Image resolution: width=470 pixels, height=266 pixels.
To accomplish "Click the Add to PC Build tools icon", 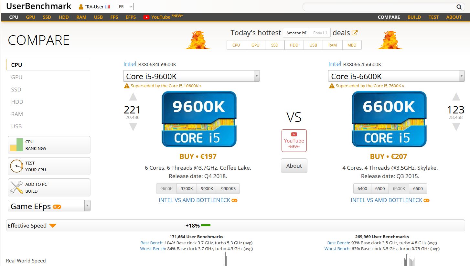I will (16, 187).
